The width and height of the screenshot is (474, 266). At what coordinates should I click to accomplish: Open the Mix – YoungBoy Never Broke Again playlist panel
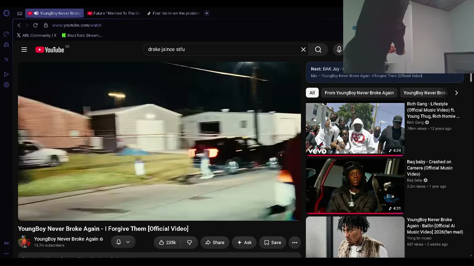point(385,72)
